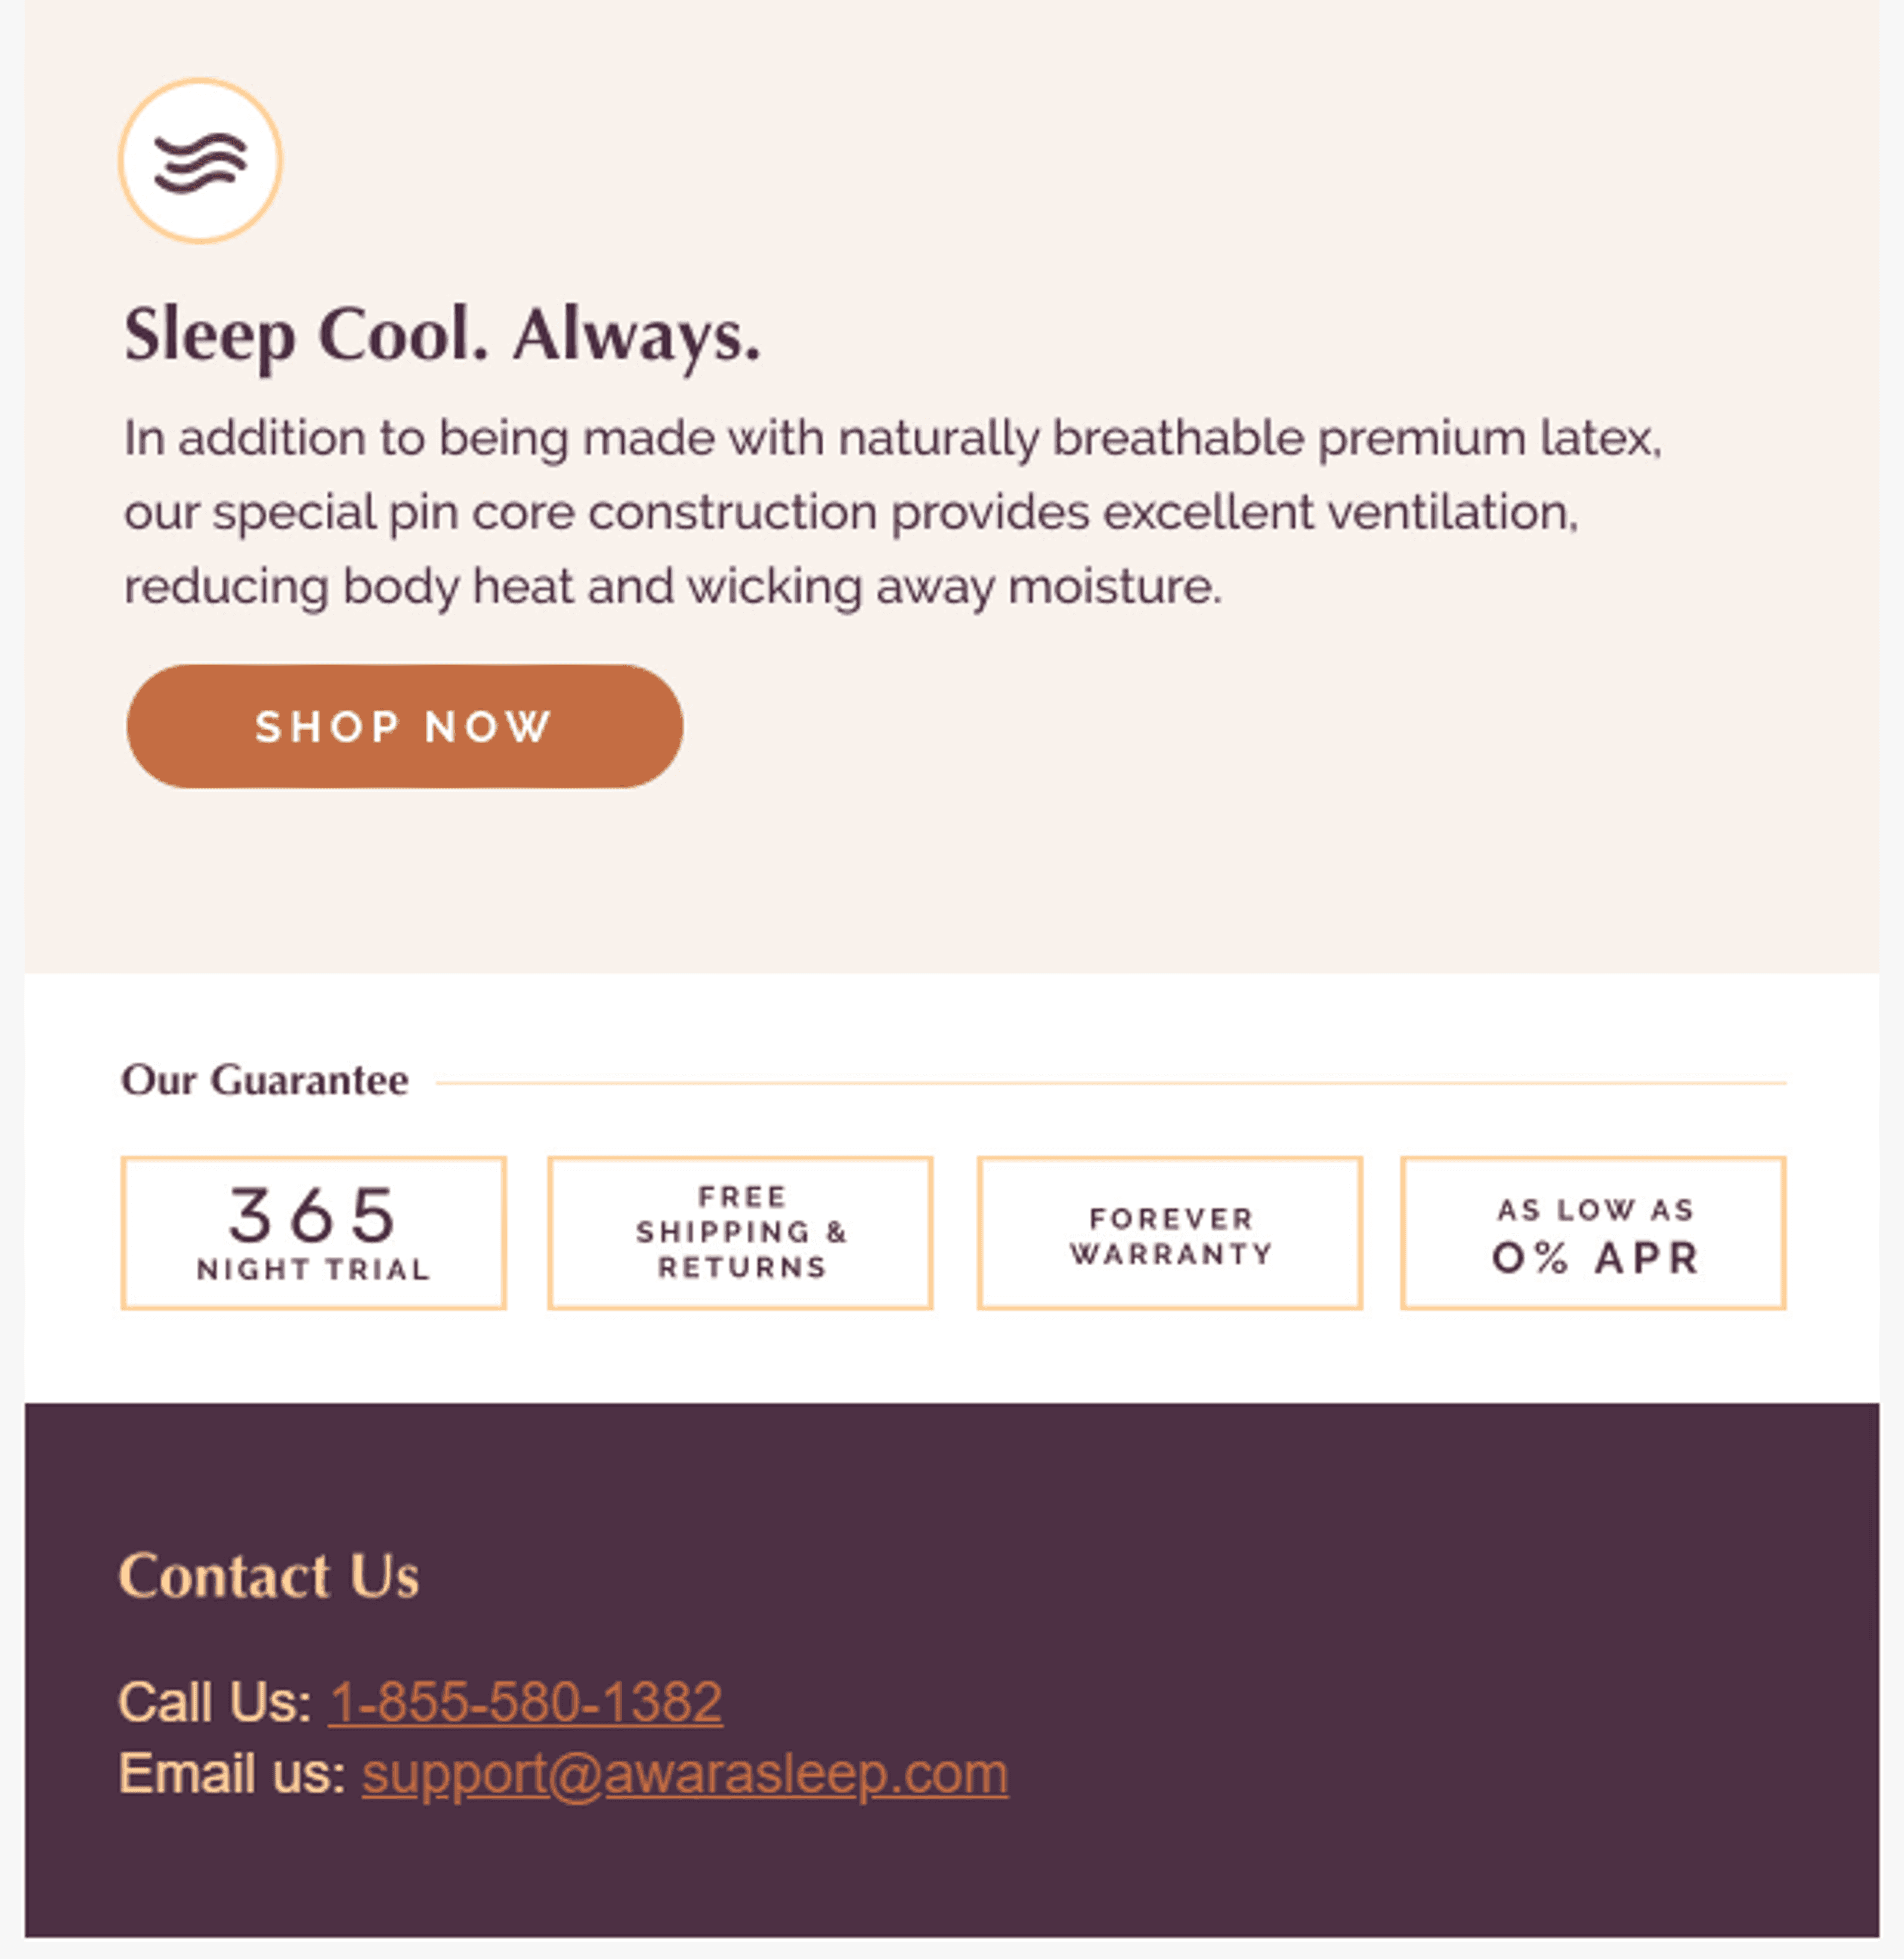Click the SHOP NOW button
Image resolution: width=1904 pixels, height=1959 pixels.
pyautogui.click(x=405, y=727)
